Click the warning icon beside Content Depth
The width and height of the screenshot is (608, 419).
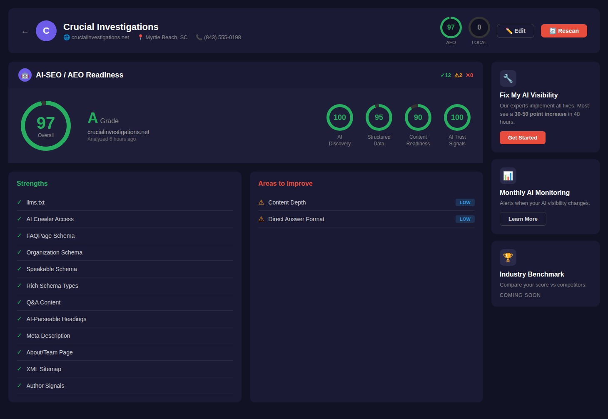[261, 202]
